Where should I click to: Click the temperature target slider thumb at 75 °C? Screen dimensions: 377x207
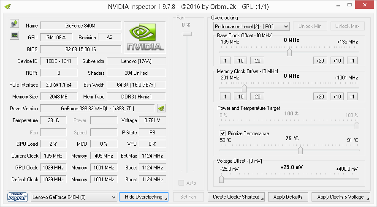coord(300,150)
